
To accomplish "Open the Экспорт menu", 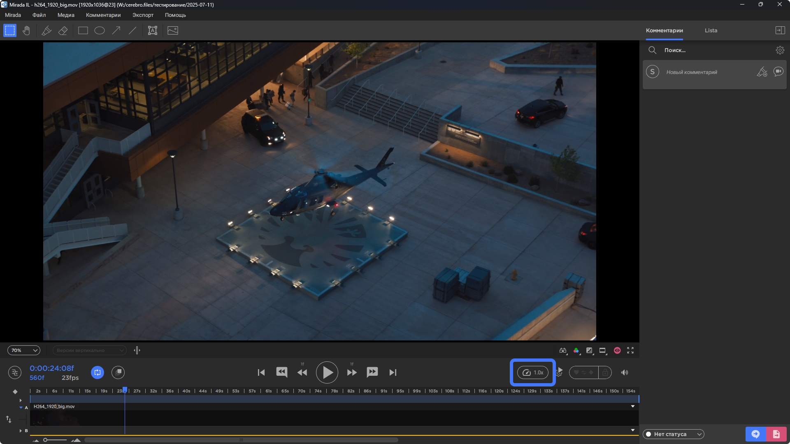I will [x=143, y=15].
